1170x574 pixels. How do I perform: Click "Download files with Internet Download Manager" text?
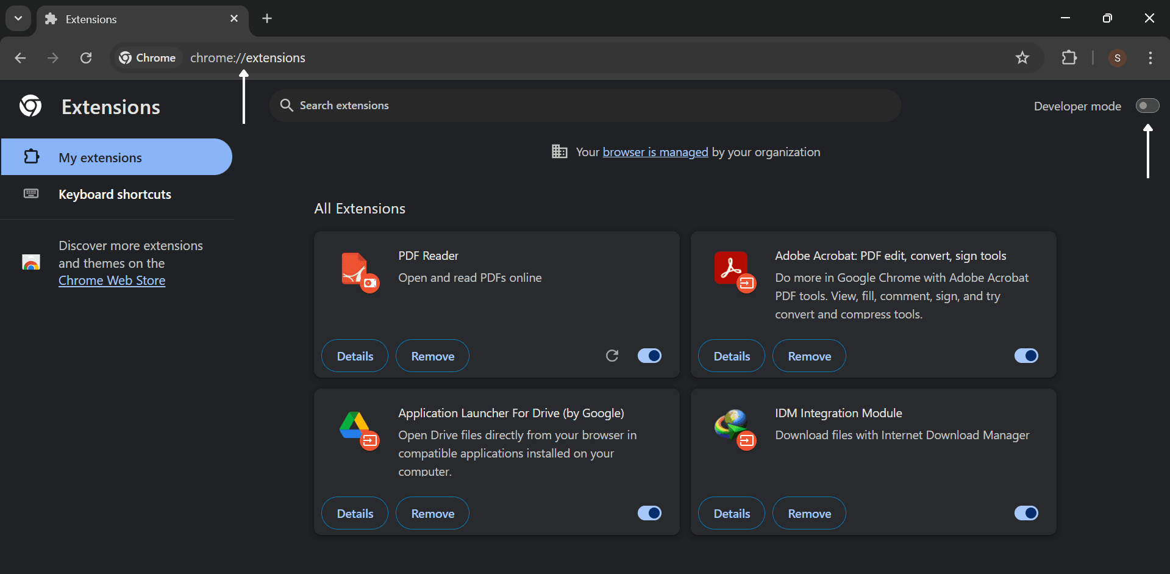(x=902, y=435)
